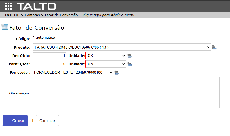This screenshot has height=136, width=230.
Task: Expand the Para Unidade dropdown showing UN
Action: click(106, 64)
